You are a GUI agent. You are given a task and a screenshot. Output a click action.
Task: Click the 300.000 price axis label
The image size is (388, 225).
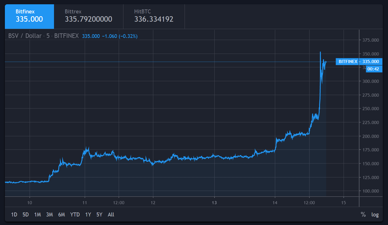pos(371,81)
